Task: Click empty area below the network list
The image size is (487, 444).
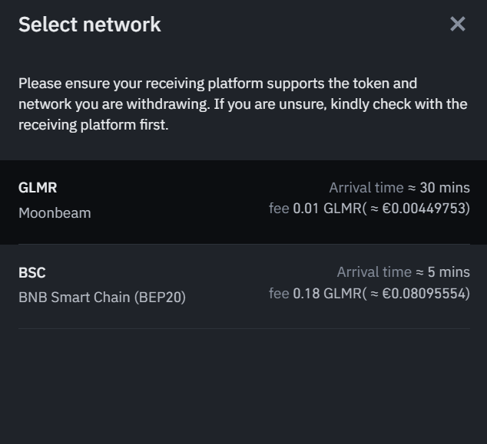Action: 243,383
